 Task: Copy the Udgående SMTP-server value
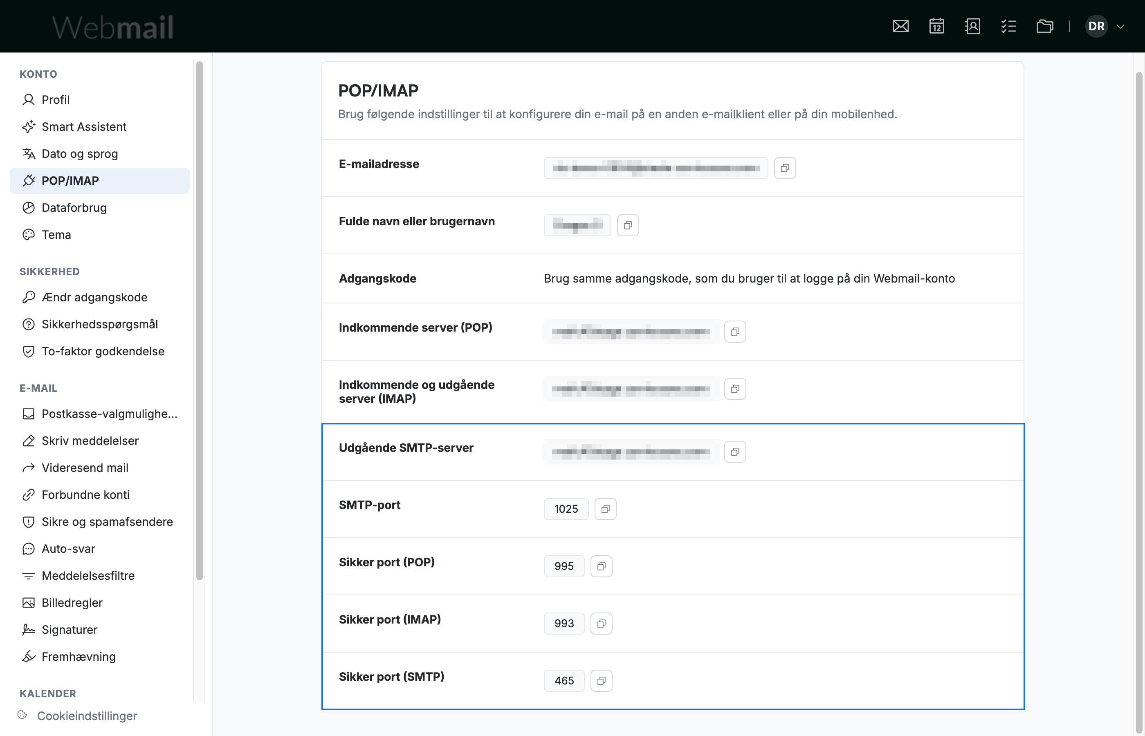(x=735, y=452)
